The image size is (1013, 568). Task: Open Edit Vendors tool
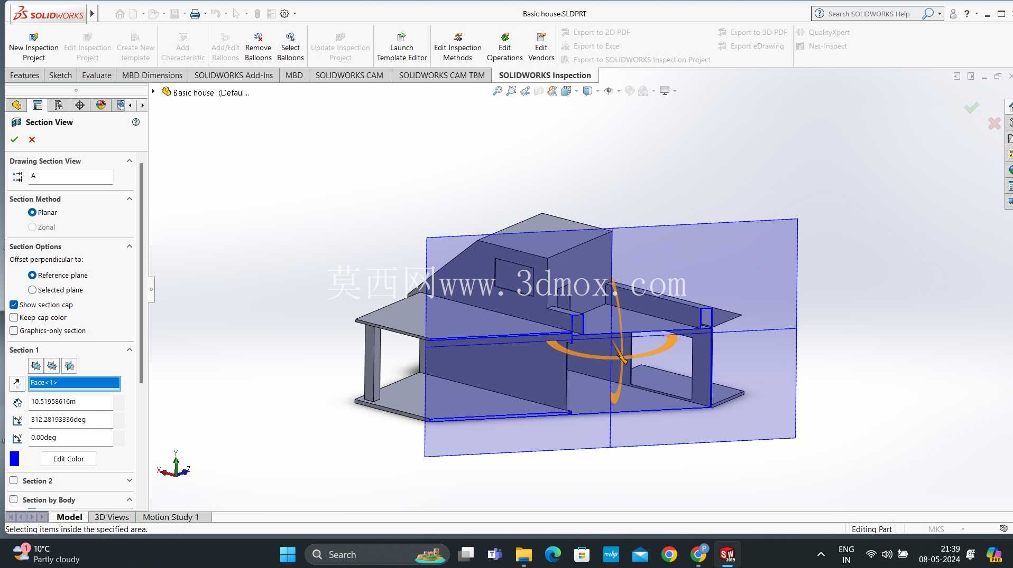pos(541,47)
